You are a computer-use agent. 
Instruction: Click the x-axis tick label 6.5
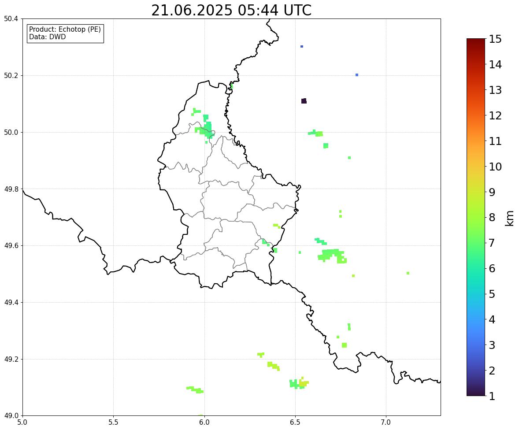[295, 423]
